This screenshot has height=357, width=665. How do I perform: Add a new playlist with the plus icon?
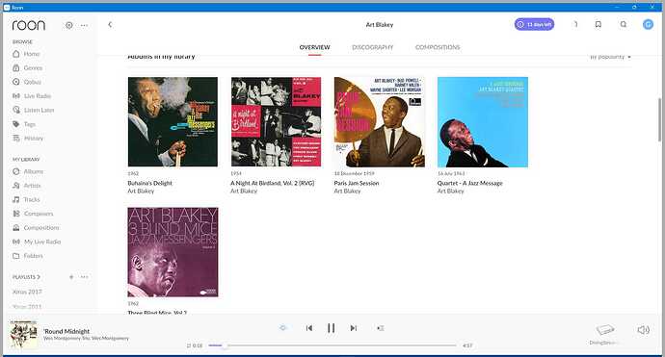(71, 277)
